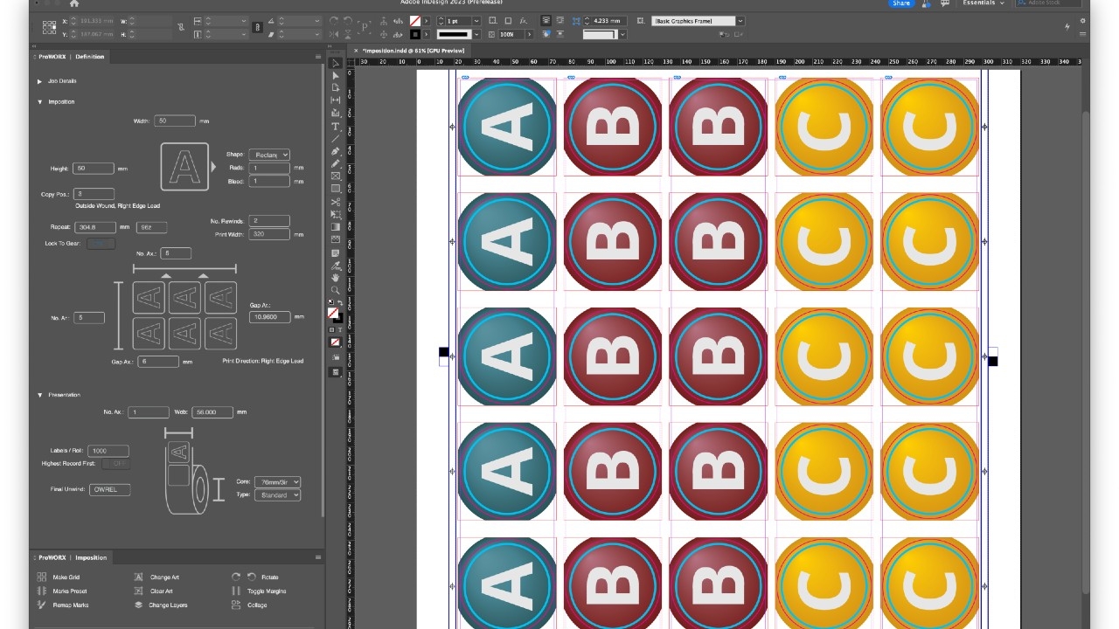Select the Zoom tool magnifier
The height and width of the screenshot is (629, 1119).
336,290
